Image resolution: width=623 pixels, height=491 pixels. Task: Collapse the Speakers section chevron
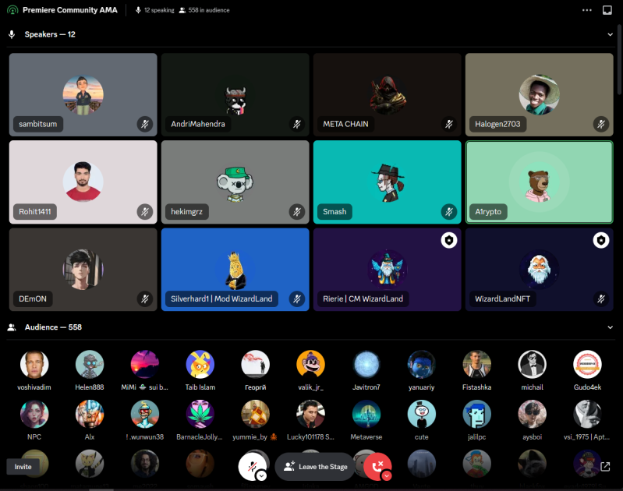pyautogui.click(x=610, y=34)
